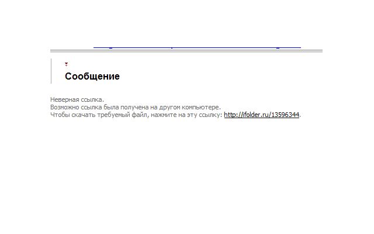Click the middle blue marker on underline strip
This screenshot has height=234, width=374.
coord(172,48)
